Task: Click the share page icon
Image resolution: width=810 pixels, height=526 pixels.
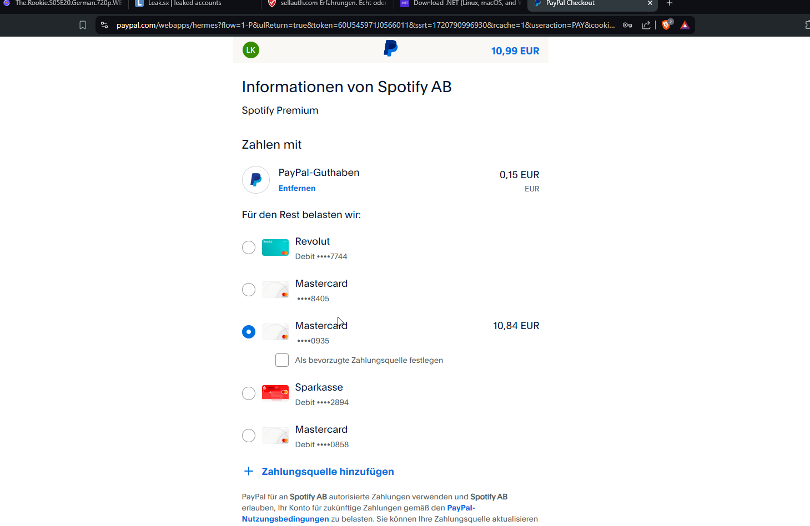Action: click(x=646, y=25)
